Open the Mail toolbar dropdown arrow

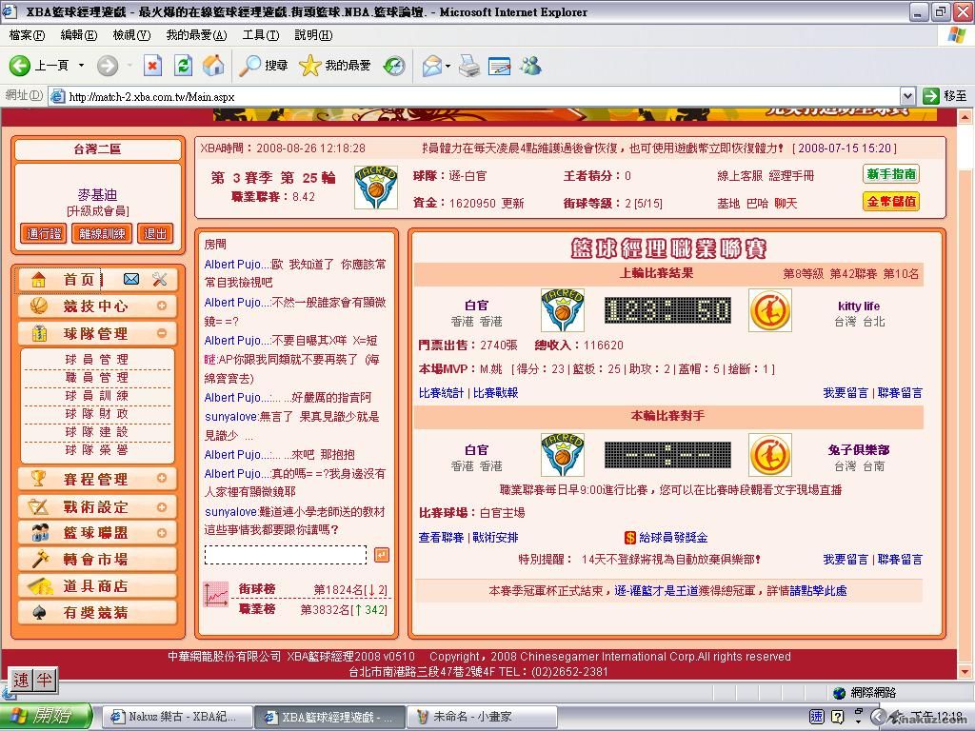448,66
